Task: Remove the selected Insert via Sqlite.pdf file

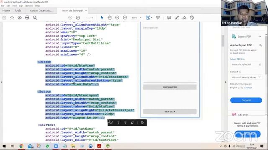Action: click(x=260, y=65)
